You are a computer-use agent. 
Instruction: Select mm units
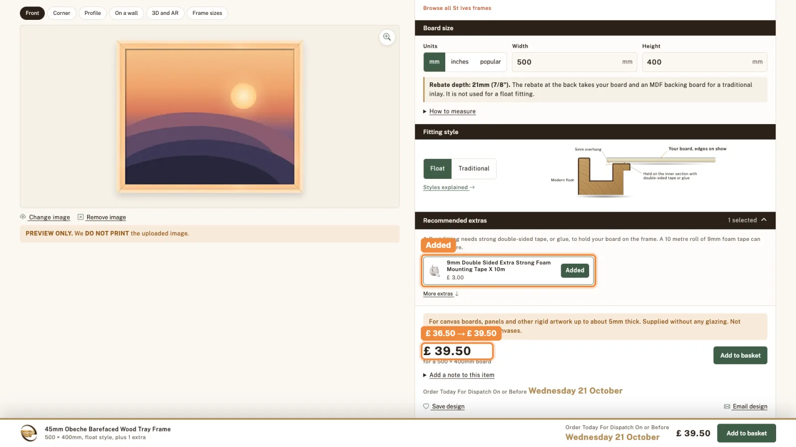click(x=434, y=62)
